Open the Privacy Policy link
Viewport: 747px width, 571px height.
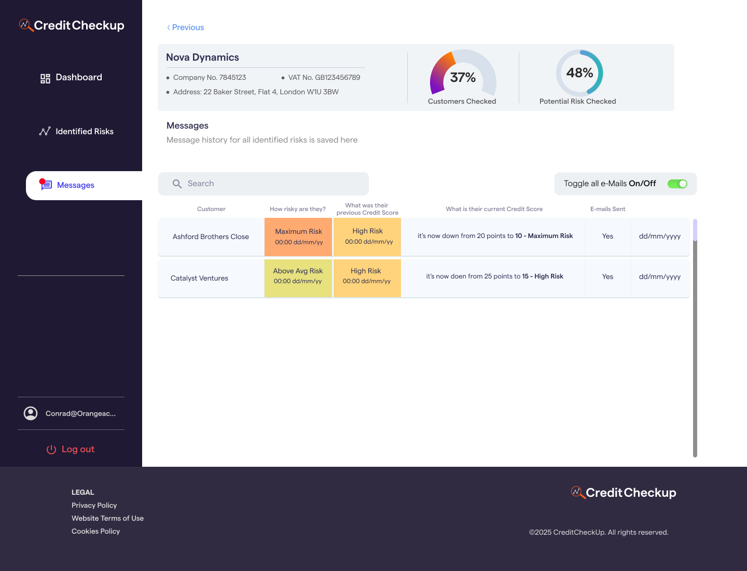94,505
